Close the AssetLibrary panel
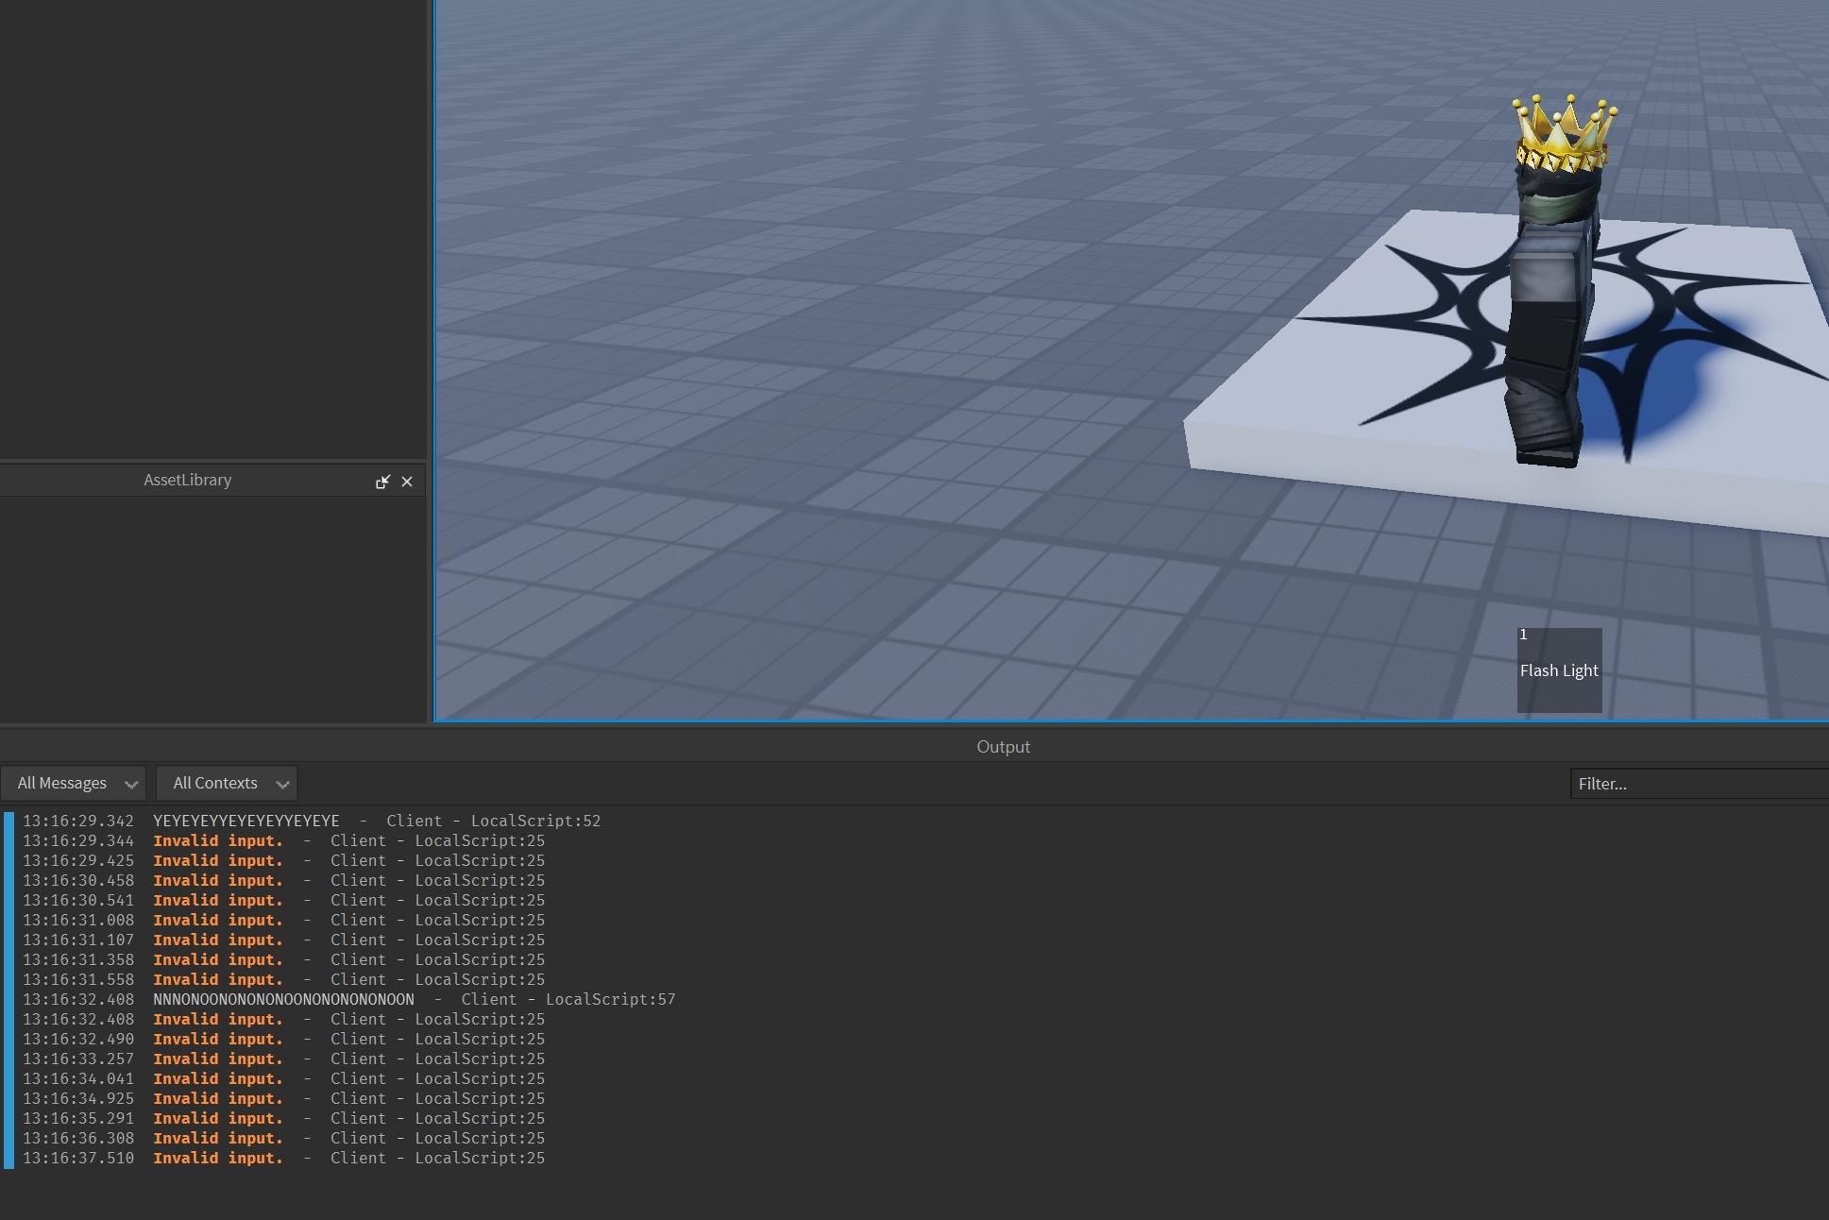1829x1220 pixels. [x=407, y=482]
